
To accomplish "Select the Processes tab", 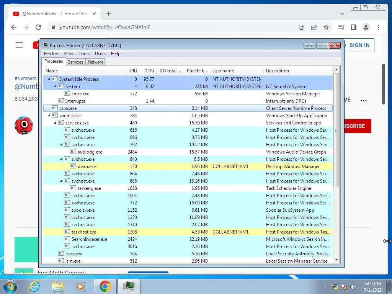I will coord(54,62).
